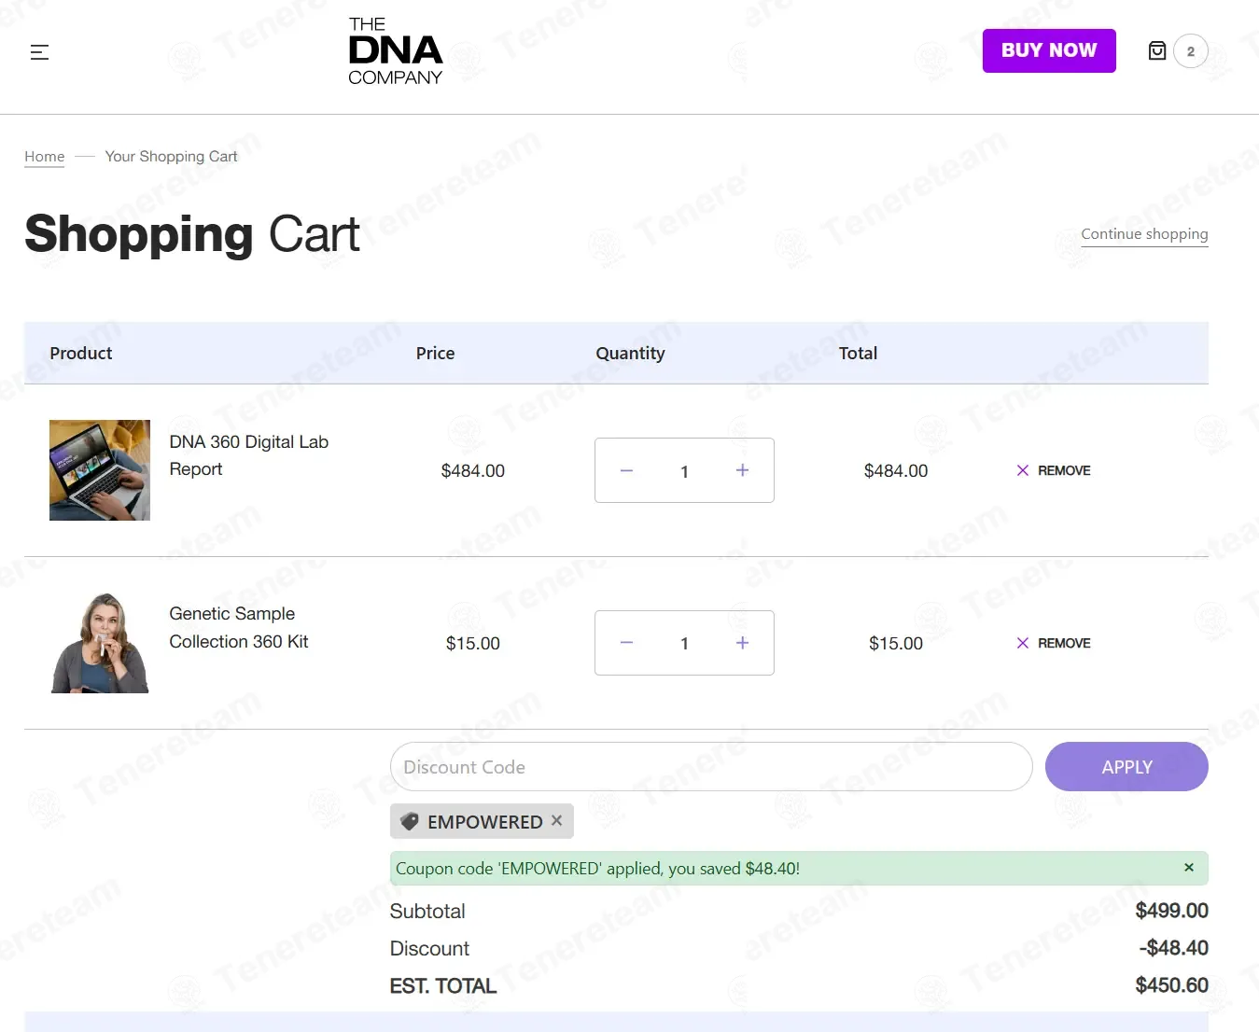Remove DNA 360 Digital Lab Report from cart

coord(1053,470)
